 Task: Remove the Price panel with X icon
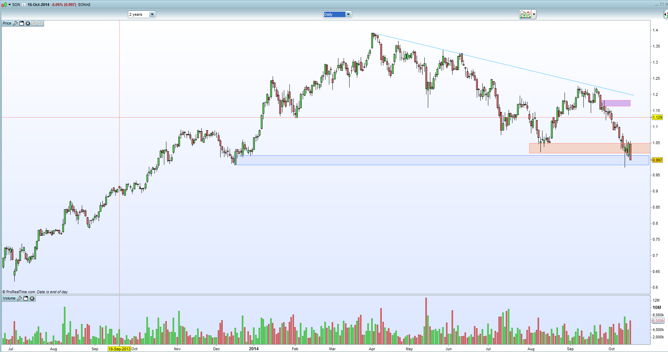[28, 23]
